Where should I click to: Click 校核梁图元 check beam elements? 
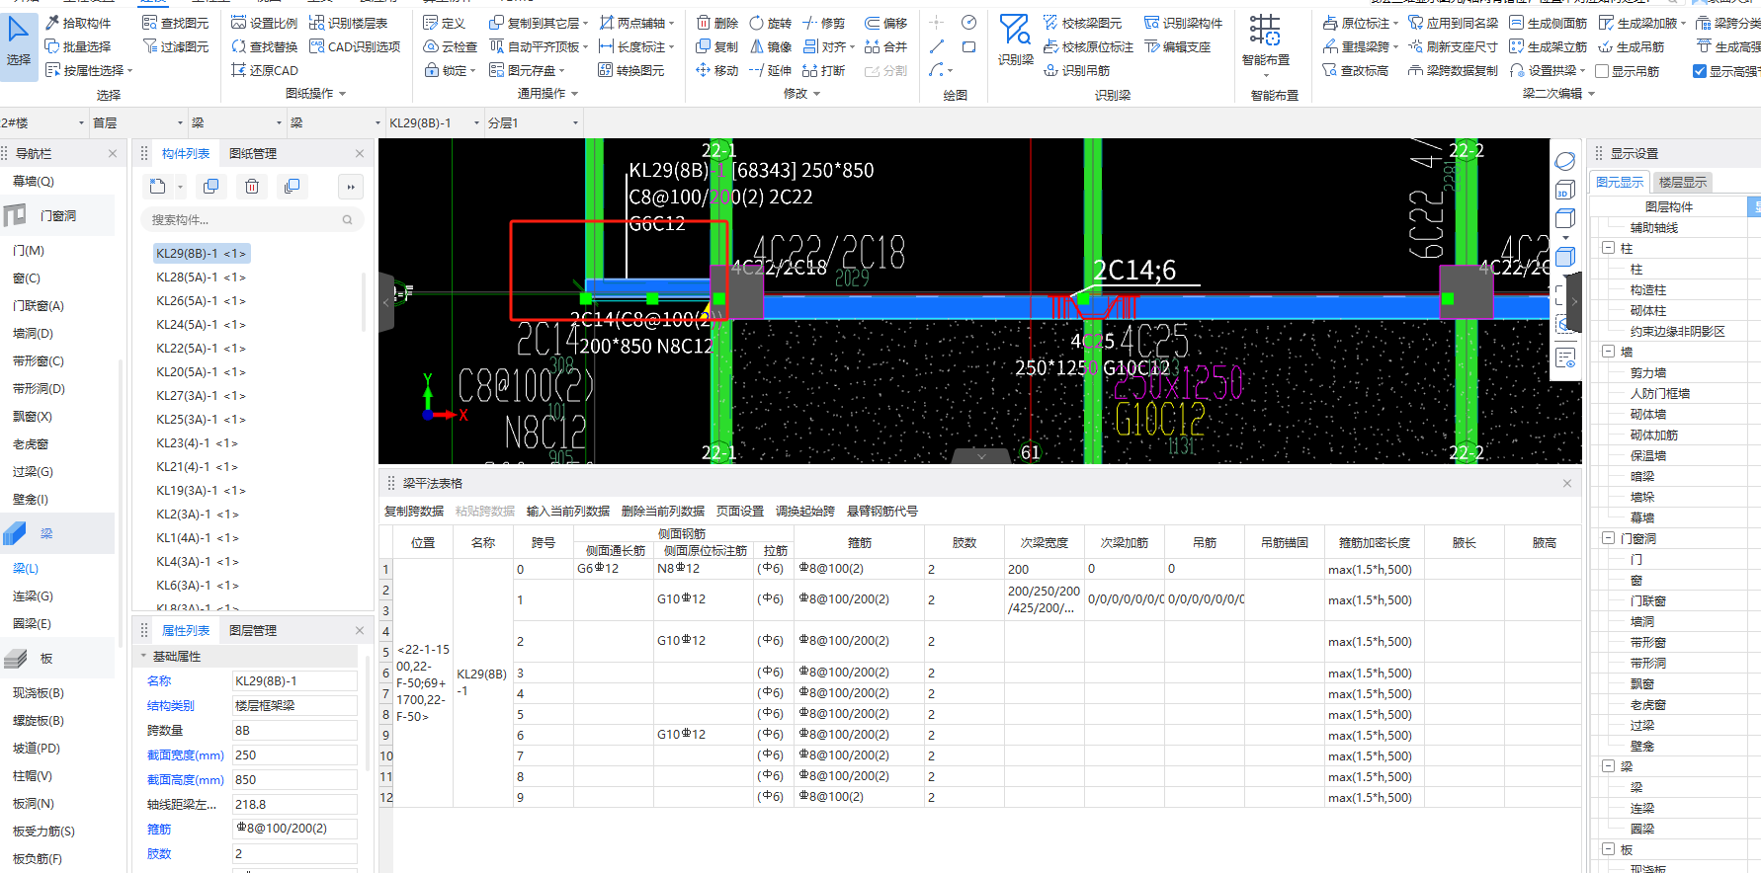coord(1082,23)
